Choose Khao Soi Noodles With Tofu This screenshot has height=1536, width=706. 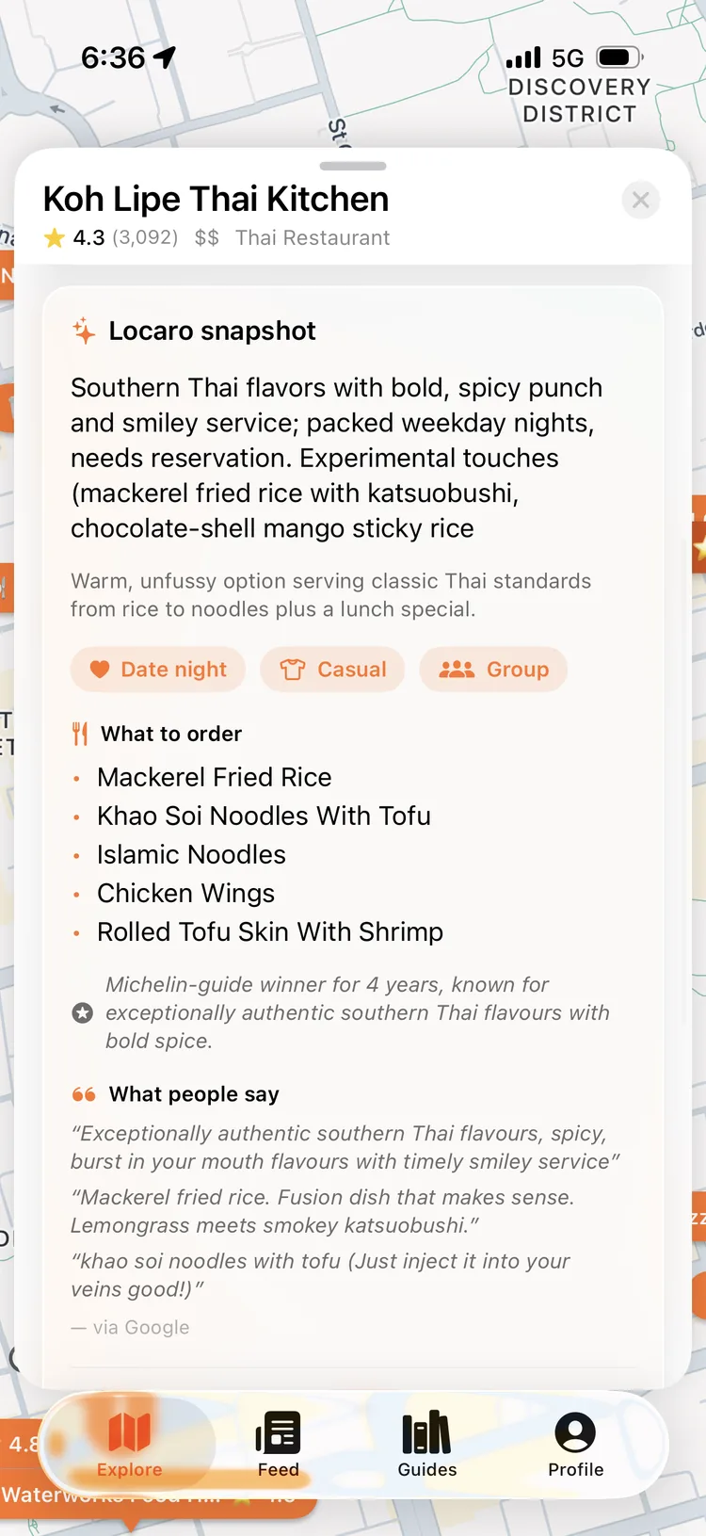(x=264, y=816)
